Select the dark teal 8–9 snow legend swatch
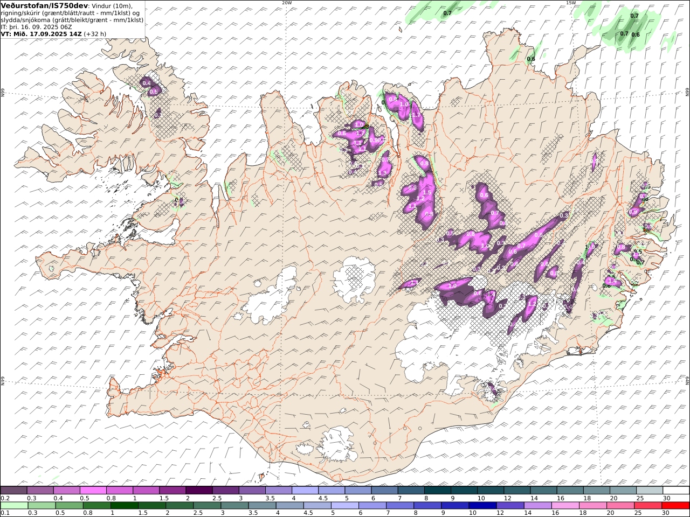This screenshot has height=517, width=690. click(437, 490)
